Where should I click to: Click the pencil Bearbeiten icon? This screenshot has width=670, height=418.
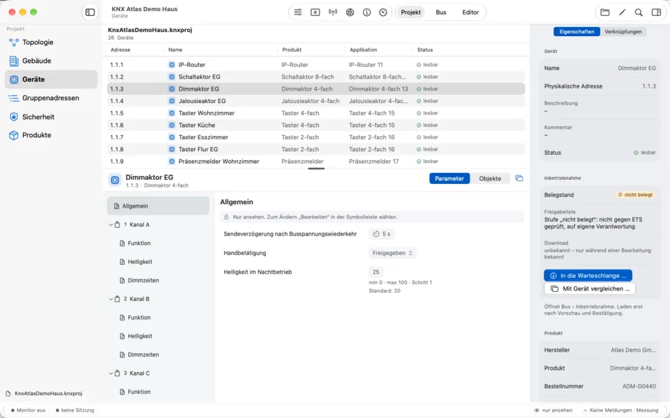[622, 13]
